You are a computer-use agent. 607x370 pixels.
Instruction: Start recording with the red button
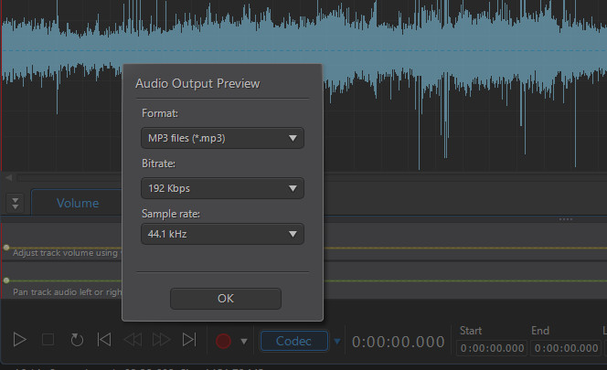click(x=223, y=341)
